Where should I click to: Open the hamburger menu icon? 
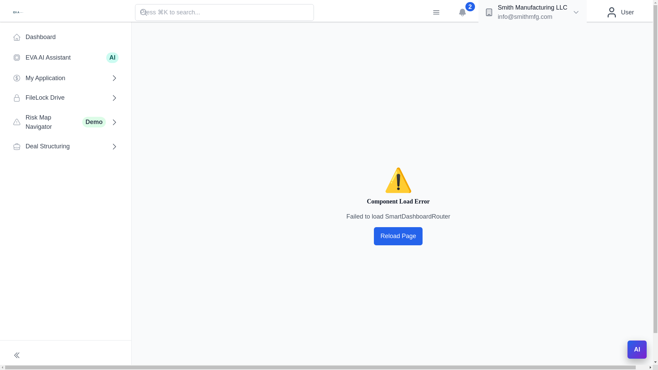pos(436,12)
